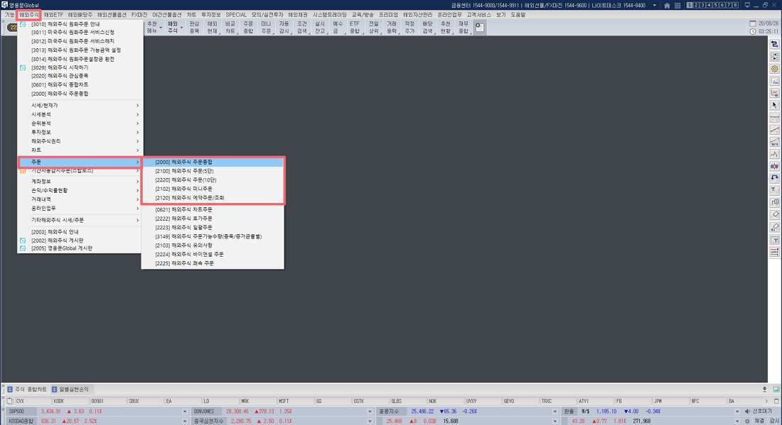Select [2100] 해외주식 주문(5단) submenu entry
Viewport: 782px width, 425px height.
click(x=213, y=171)
